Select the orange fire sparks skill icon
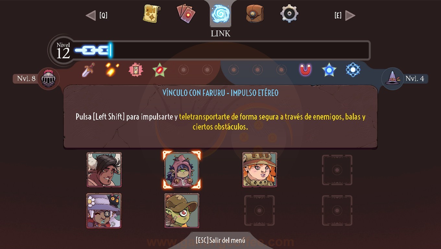 112,69
